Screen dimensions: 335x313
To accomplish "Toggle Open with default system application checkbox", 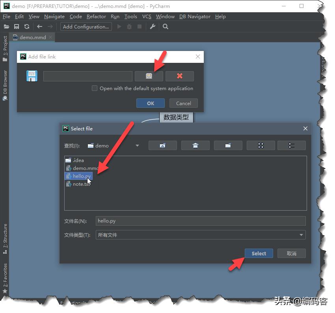I will [x=95, y=88].
